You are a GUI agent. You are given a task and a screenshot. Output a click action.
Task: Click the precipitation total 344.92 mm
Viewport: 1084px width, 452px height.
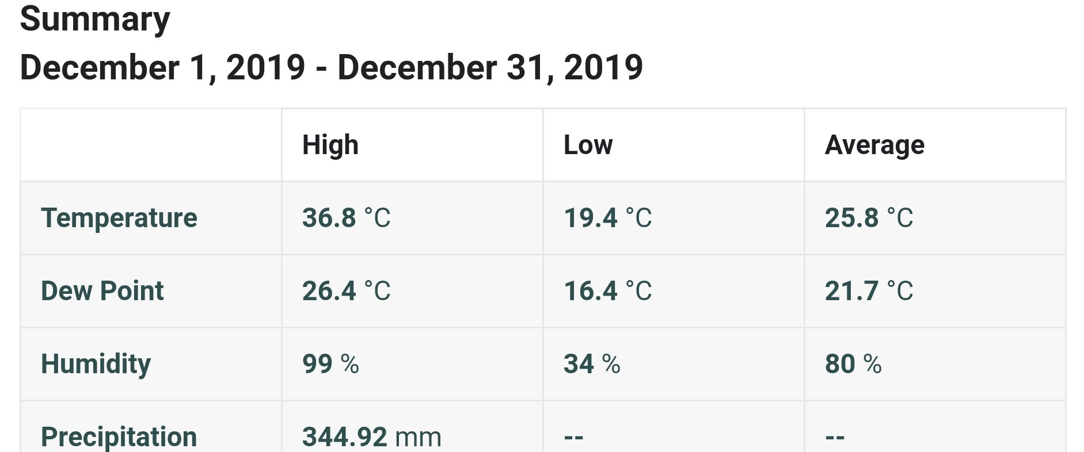[372, 437]
